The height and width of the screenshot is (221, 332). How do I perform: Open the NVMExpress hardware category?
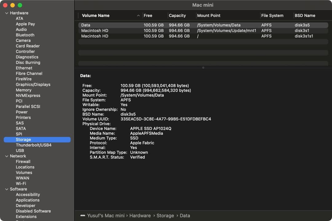pos(28,95)
